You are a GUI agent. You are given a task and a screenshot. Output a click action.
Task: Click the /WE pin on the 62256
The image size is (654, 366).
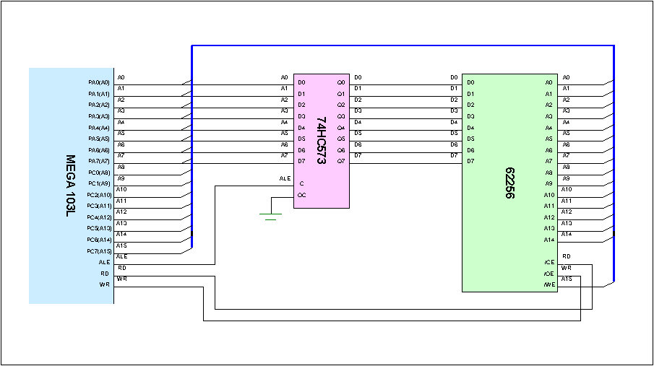click(x=549, y=285)
